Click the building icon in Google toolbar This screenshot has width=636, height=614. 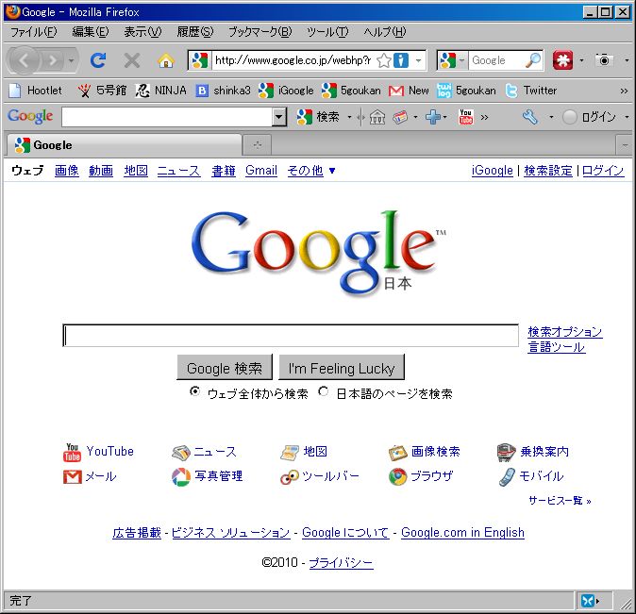tap(377, 117)
